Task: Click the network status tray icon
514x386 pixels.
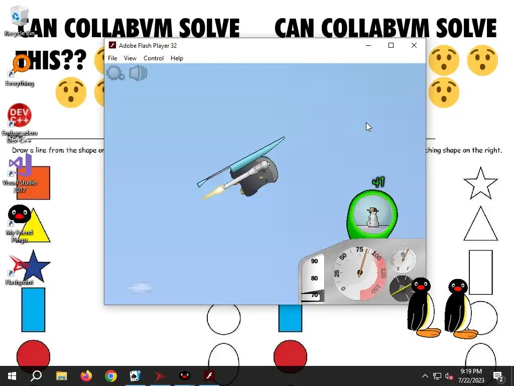Action: pyautogui.click(x=437, y=376)
